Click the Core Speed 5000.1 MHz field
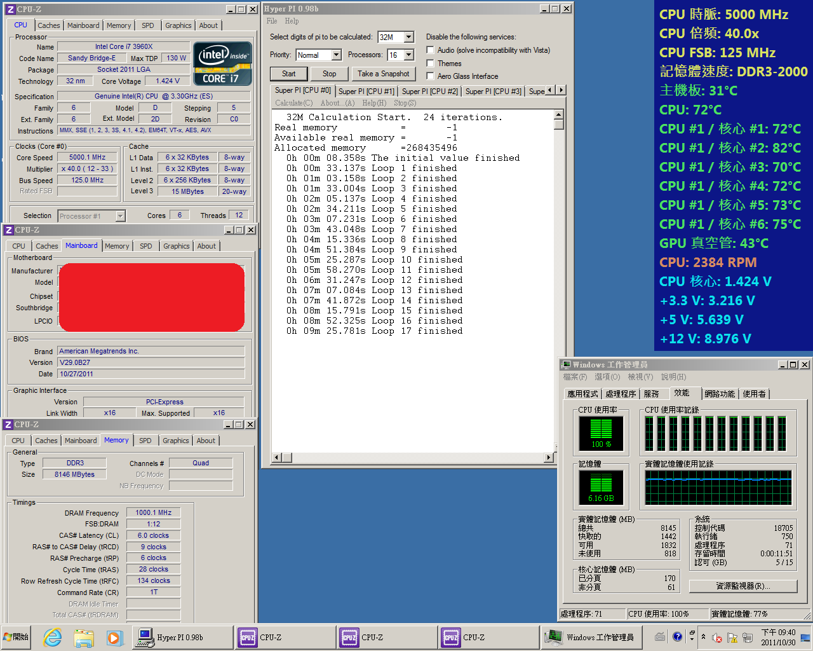This screenshot has height=651, width=813. pos(88,157)
